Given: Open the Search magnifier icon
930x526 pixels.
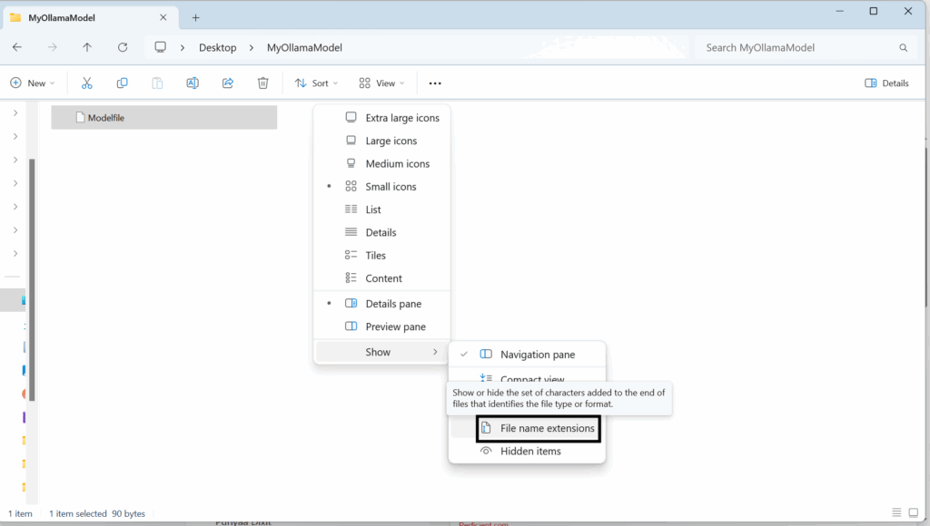Looking at the screenshot, I should [x=903, y=47].
